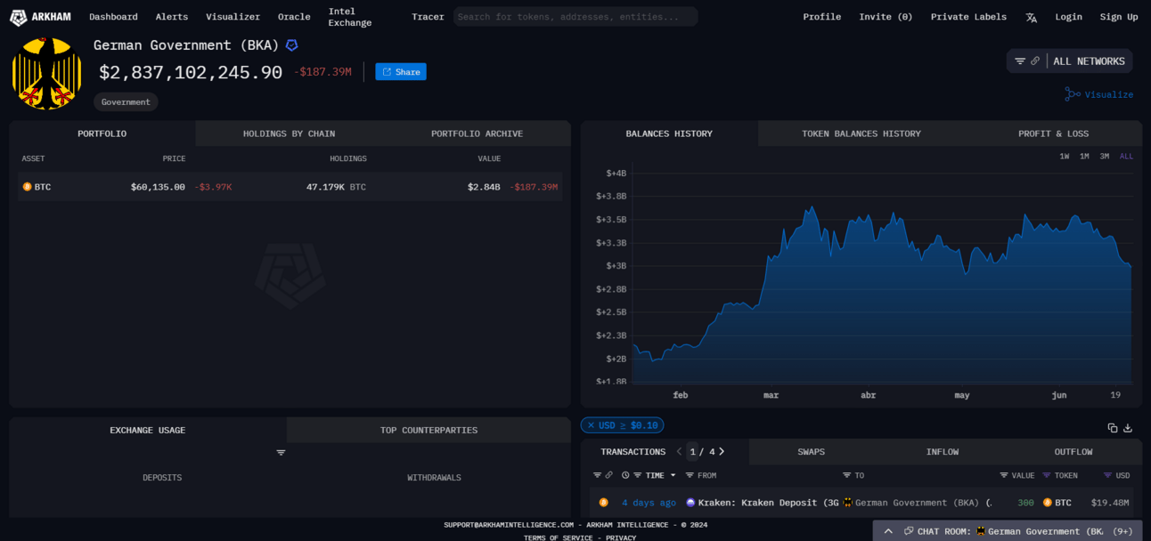
Task: Copy transactions using the copy icon
Action: pyautogui.click(x=1113, y=428)
